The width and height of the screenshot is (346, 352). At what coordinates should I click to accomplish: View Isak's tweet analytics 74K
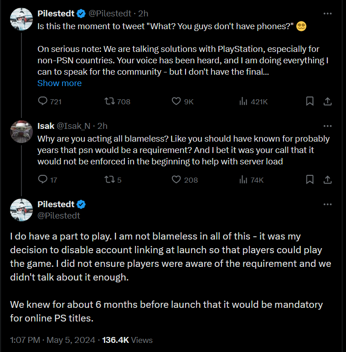(243, 180)
